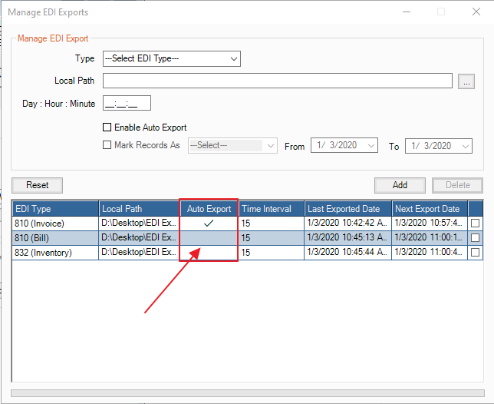The height and width of the screenshot is (404, 494).
Task: Check the 810 (Invoice) row checkbox
Action: tap(476, 224)
